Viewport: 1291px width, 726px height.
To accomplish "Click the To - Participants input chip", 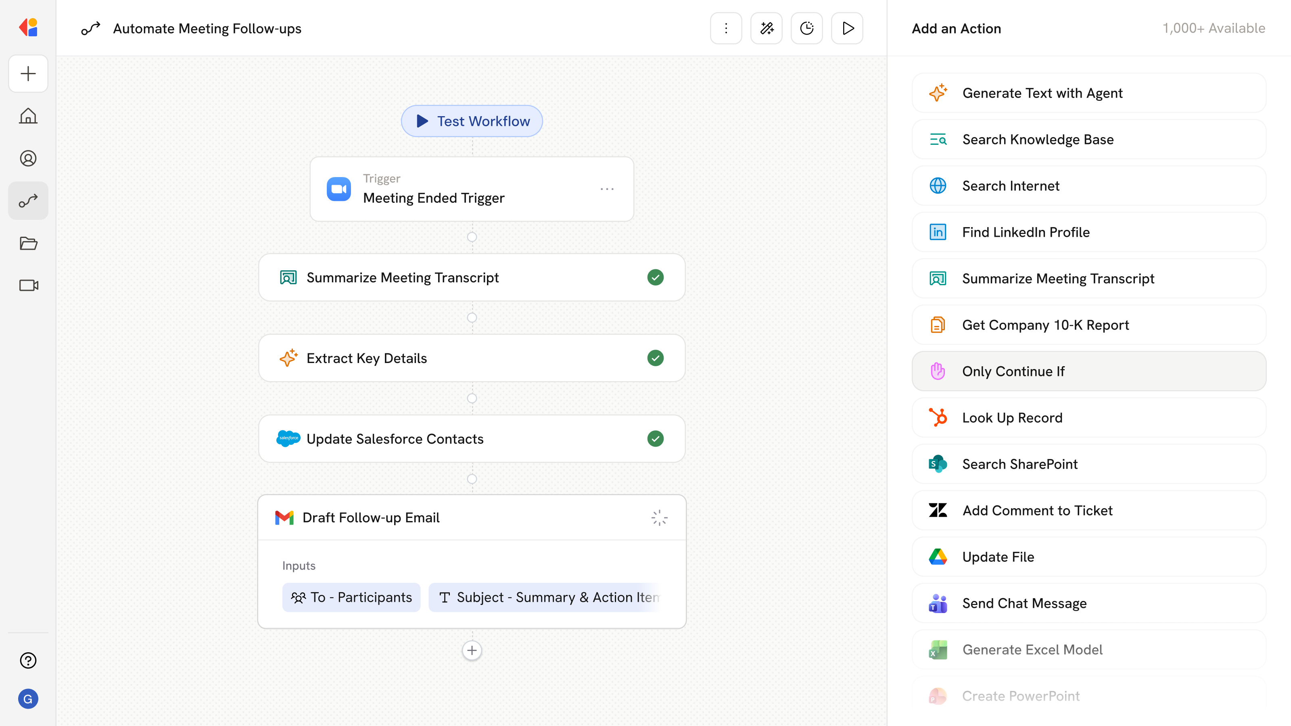I will click(x=351, y=597).
